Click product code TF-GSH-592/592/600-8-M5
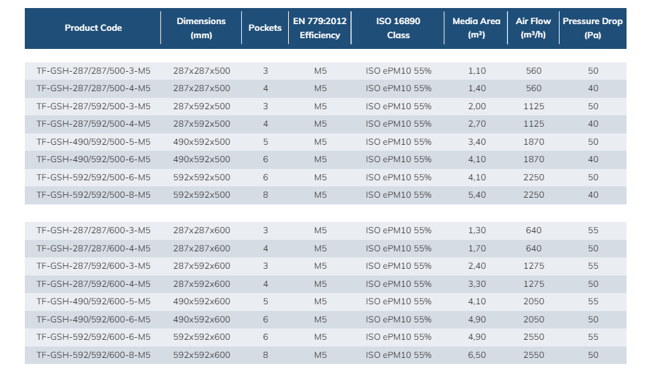 (x=93, y=355)
